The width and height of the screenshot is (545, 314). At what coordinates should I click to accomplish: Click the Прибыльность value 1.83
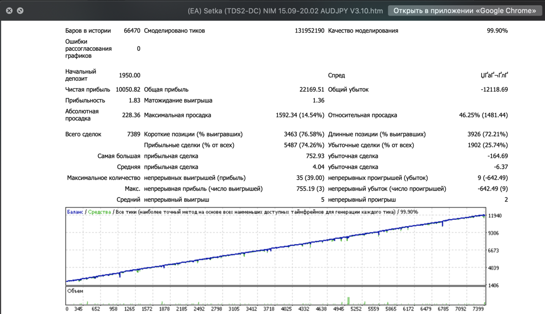(x=134, y=101)
